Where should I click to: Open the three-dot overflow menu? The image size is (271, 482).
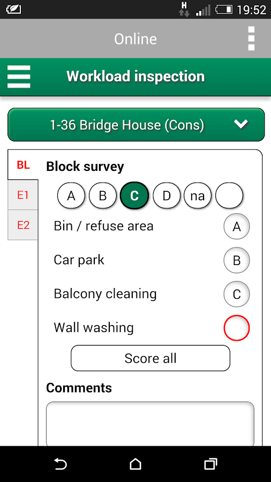(x=251, y=39)
